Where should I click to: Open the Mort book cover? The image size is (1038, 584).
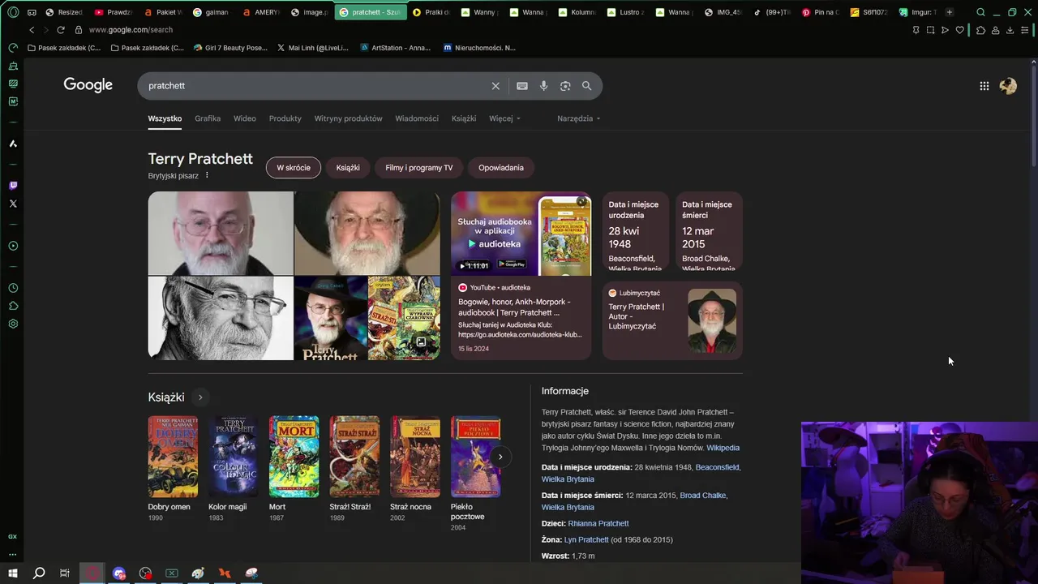(x=294, y=457)
